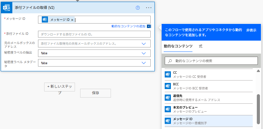Focus the 添付ファイル ID input field
Image resolution: width=263 pixels, height=129 pixels.
point(94,34)
